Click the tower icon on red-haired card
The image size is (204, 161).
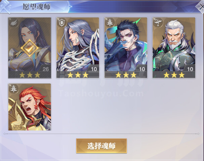click(x=14, y=89)
